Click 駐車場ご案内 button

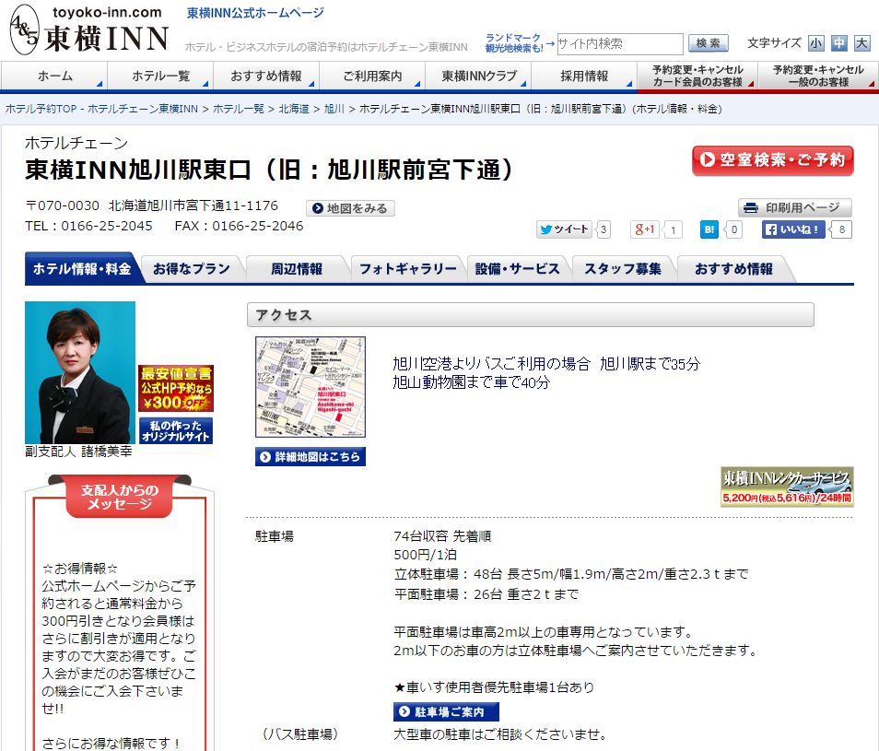[446, 711]
